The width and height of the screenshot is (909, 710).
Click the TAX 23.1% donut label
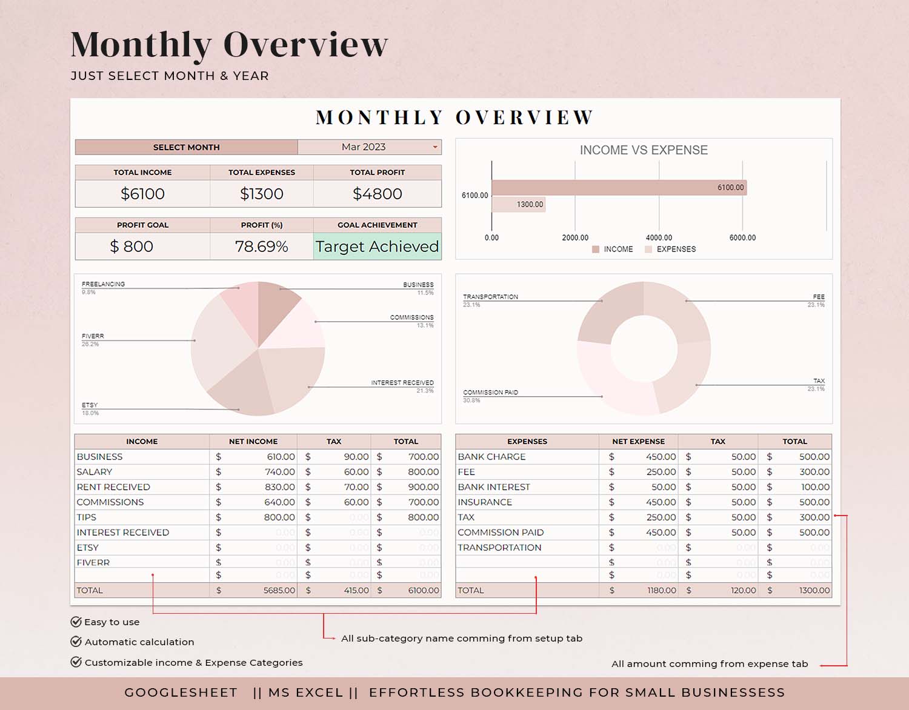tap(816, 385)
